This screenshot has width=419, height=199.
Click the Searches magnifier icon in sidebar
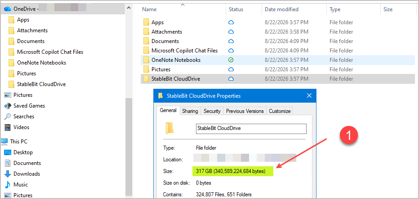pos(8,117)
